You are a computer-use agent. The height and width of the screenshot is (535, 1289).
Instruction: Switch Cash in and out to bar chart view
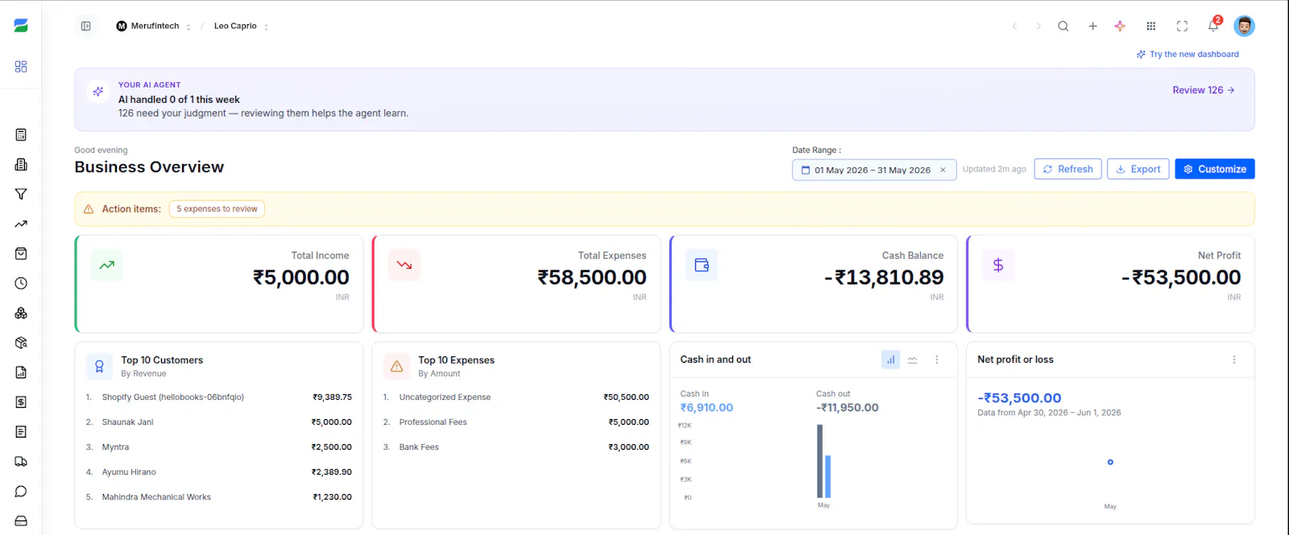click(x=890, y=360)
